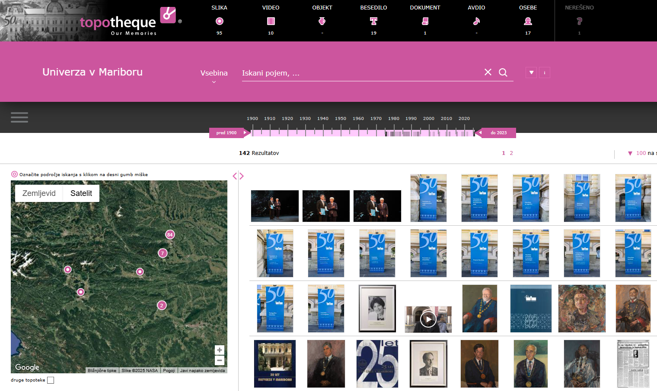
Task: Open the hamburger menu
Action: click(x=19, y=117)
